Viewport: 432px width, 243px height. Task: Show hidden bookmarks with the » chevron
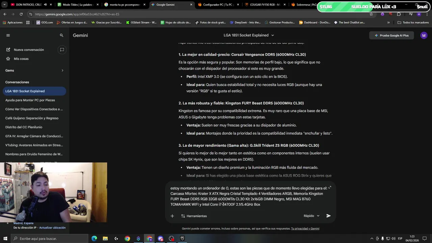pos(388,23)
